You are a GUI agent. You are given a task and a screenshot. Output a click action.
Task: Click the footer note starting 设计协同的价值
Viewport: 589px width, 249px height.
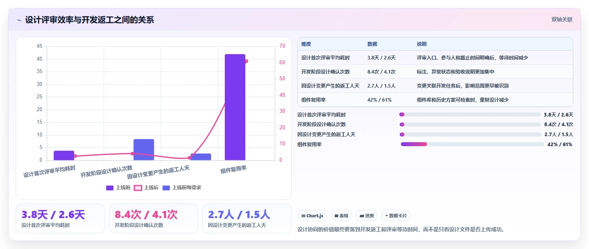[401, 230]
